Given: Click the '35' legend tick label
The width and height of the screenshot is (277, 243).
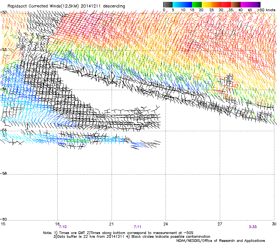Looking at the screenshot, I should pyautogui.click(x=231, y=10).
